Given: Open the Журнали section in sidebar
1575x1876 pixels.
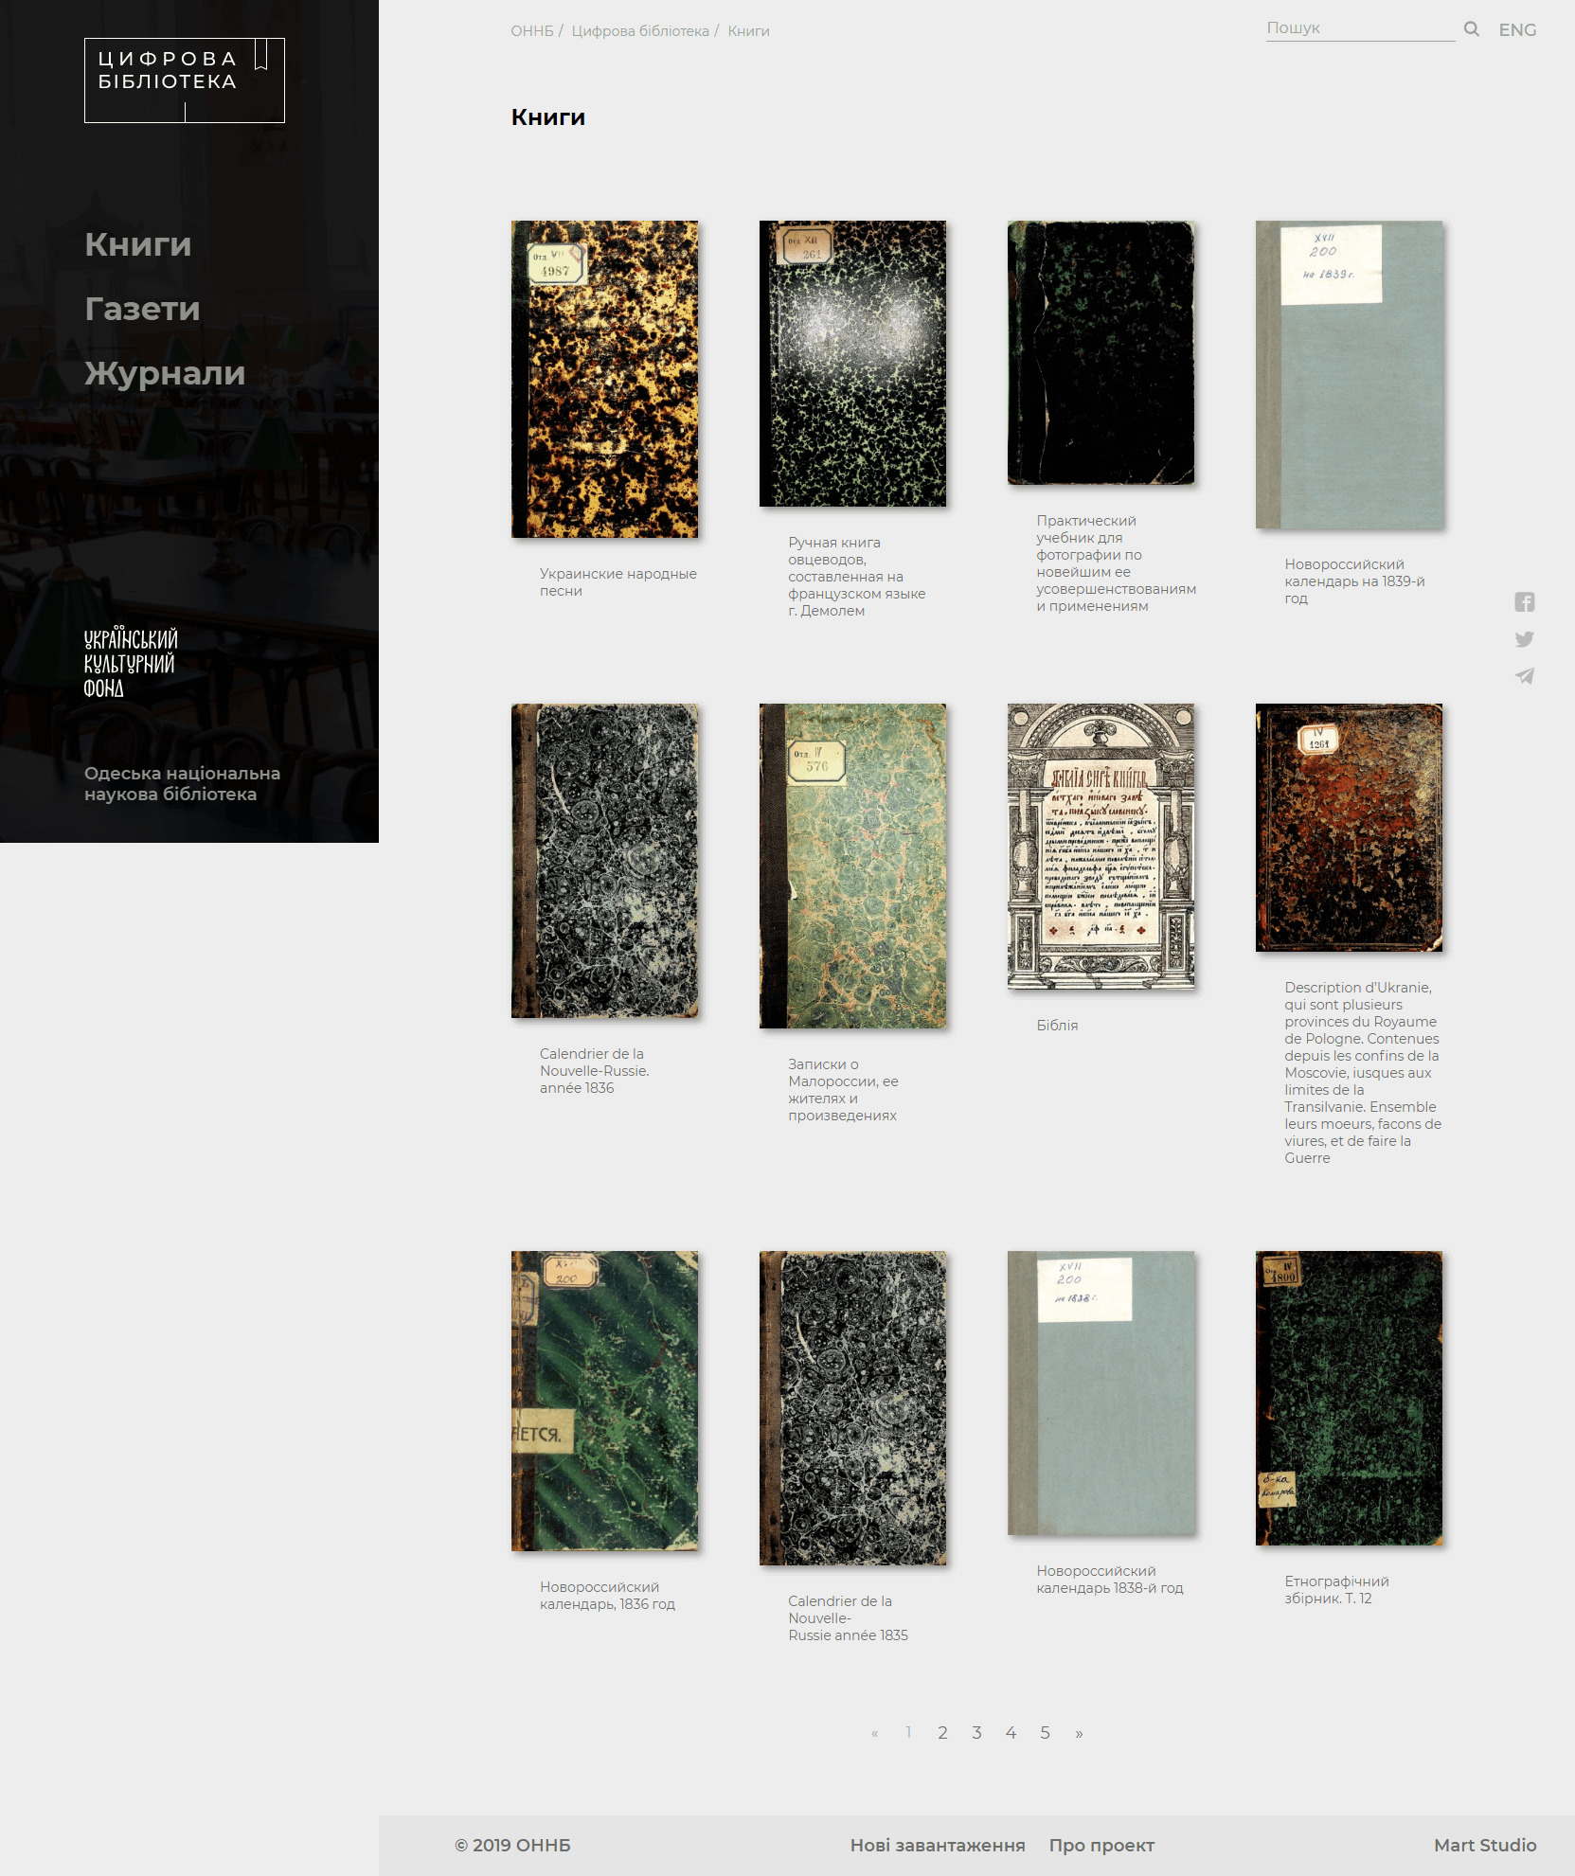Looking at the screenshot, I should [x=165, y=373].
